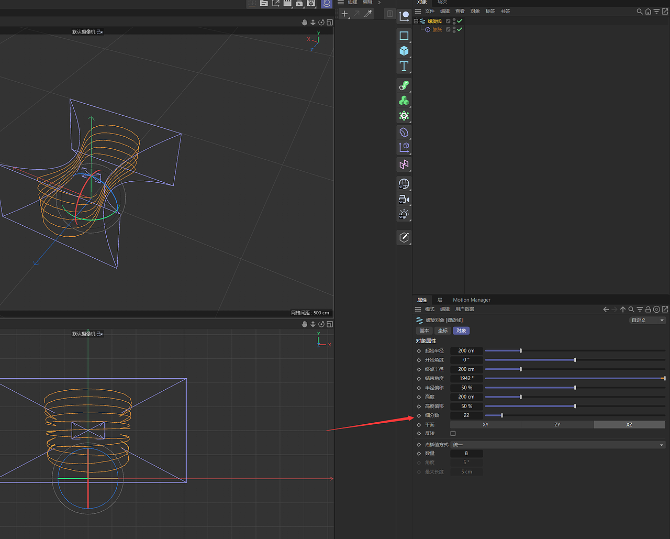The height and width of the screenshot is (539, 670).
Task: Switch to the 坐标 settings section
Action: click(x=442, y=331)
